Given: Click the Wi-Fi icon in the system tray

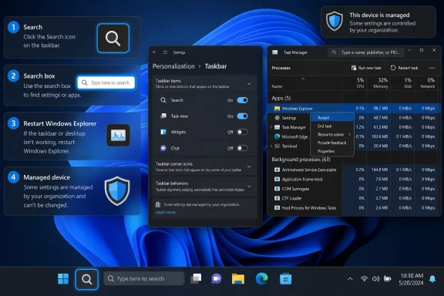Looking at the screenshot, I should click(364, 279).
